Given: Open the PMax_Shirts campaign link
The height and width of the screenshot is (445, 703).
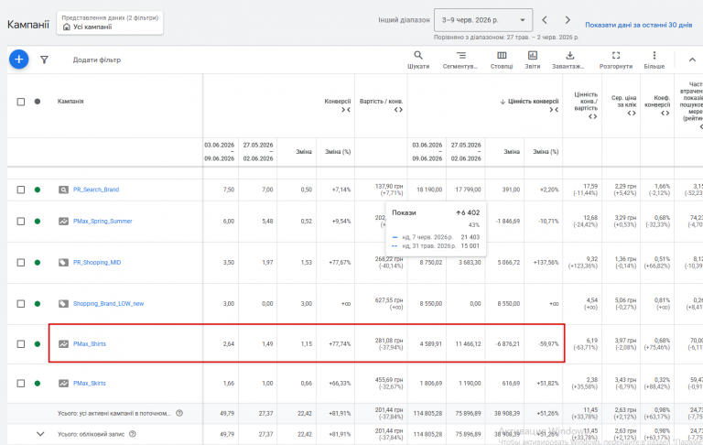Looking at the screenshot, I should 90,344.
